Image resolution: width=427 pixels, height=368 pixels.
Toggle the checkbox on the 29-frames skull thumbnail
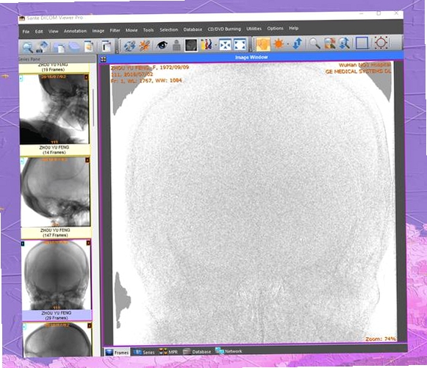pyautogui.click(x=23, y=243)
